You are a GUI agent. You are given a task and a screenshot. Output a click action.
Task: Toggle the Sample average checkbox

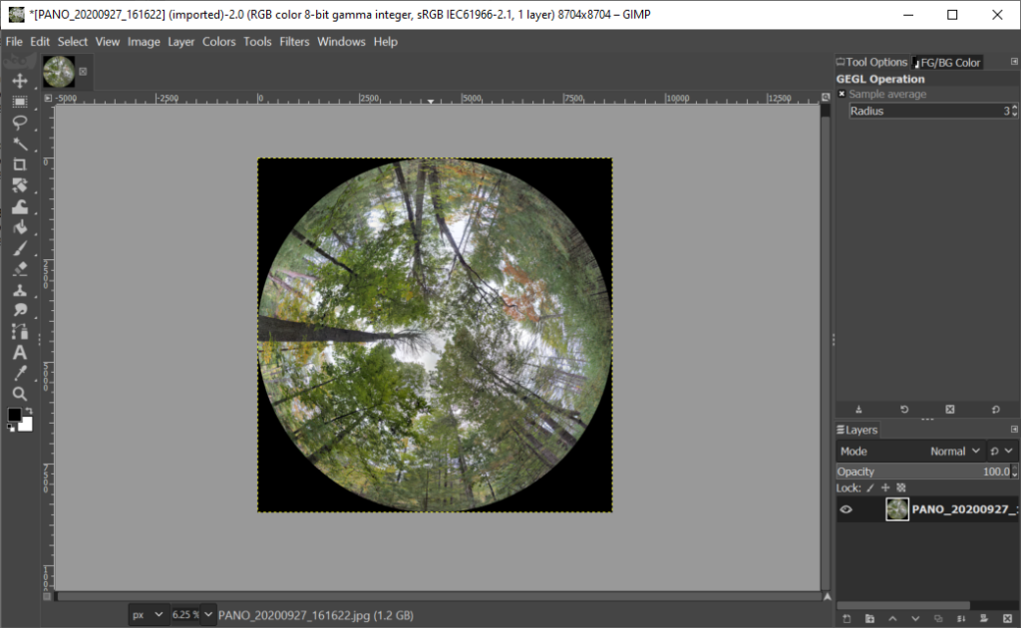842,94
